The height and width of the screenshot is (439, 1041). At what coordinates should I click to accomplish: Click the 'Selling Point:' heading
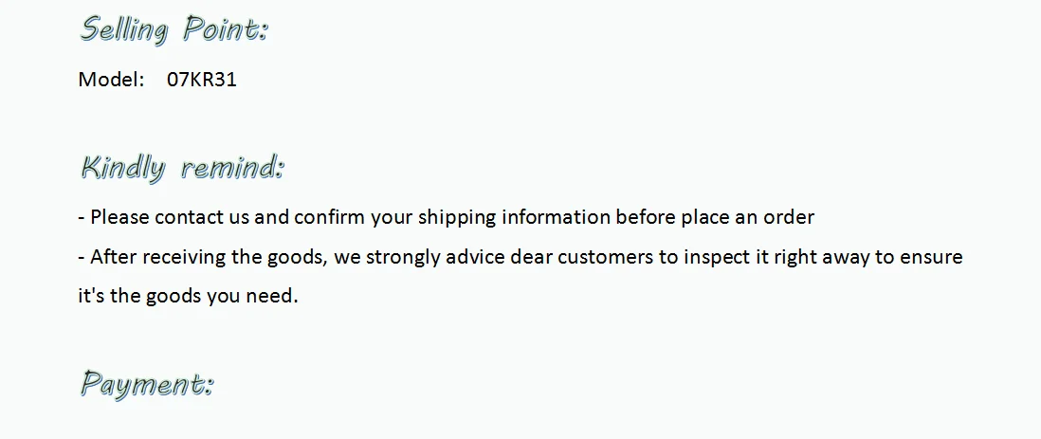[x=173, y=30]
